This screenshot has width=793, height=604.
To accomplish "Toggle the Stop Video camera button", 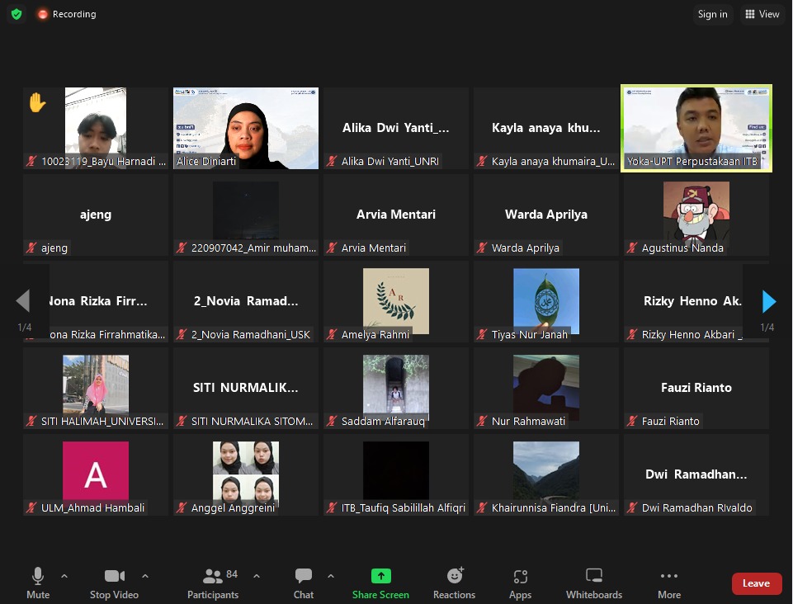I will 114,583.
